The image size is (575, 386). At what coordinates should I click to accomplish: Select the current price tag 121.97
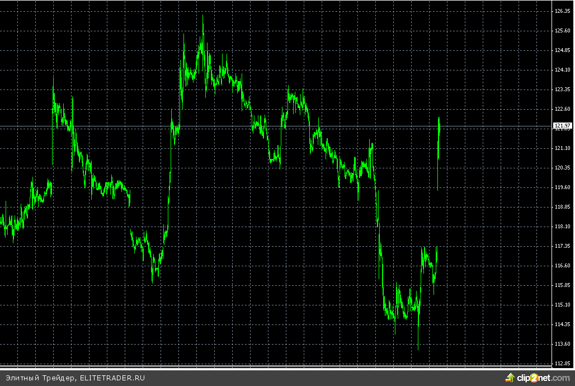pyautogui.click(x=562, y=125)
